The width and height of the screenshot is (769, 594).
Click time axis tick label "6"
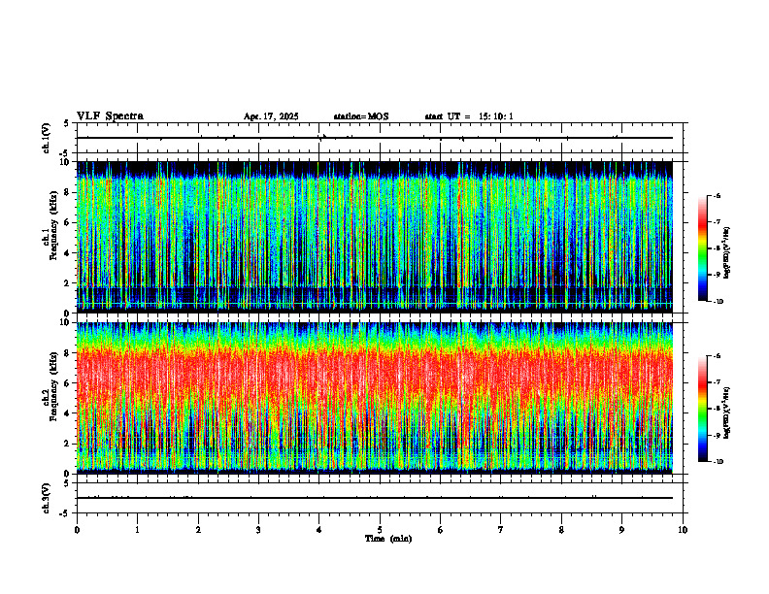click(441, 530)
